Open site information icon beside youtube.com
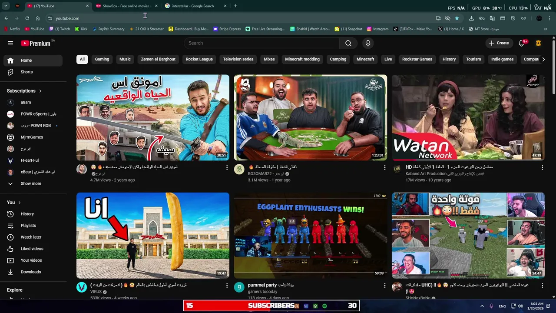Viewport: 556px width, 313px height. pos(50,18)
